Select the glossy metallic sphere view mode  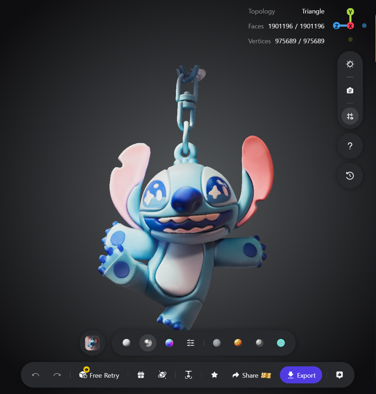click(148, 343)
